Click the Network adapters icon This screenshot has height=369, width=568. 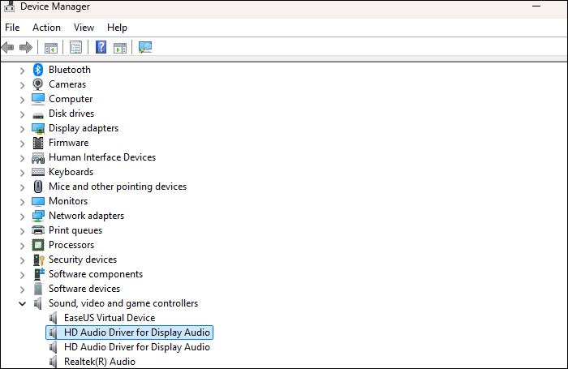38,216
